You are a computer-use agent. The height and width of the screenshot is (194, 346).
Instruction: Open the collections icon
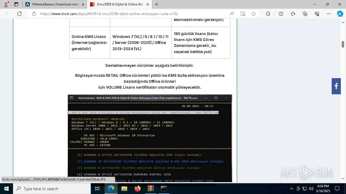tap(305, 14)
